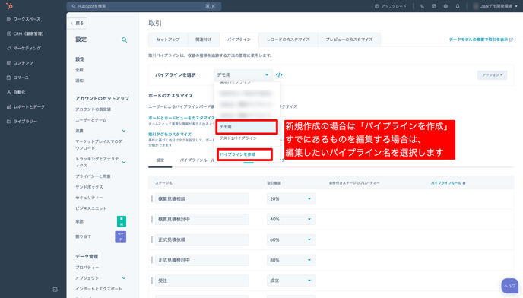Viewport: 523px width, 298px height.
Task: Edit the 概算見積相談 stage name field
Action: coord(202,199)
